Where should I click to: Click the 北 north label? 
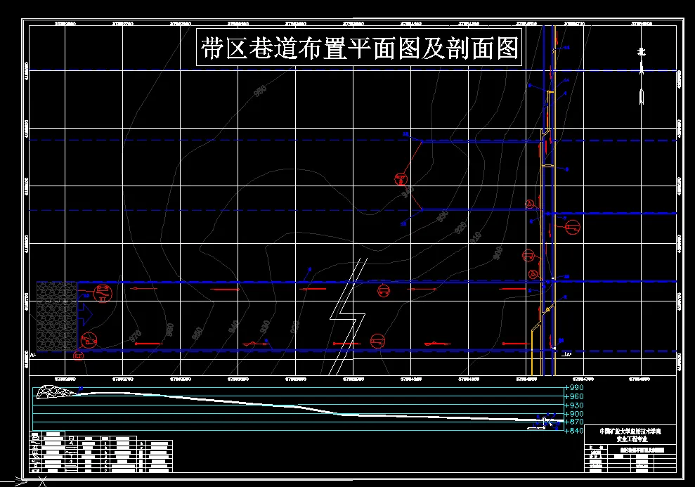(x=642, y=52)
